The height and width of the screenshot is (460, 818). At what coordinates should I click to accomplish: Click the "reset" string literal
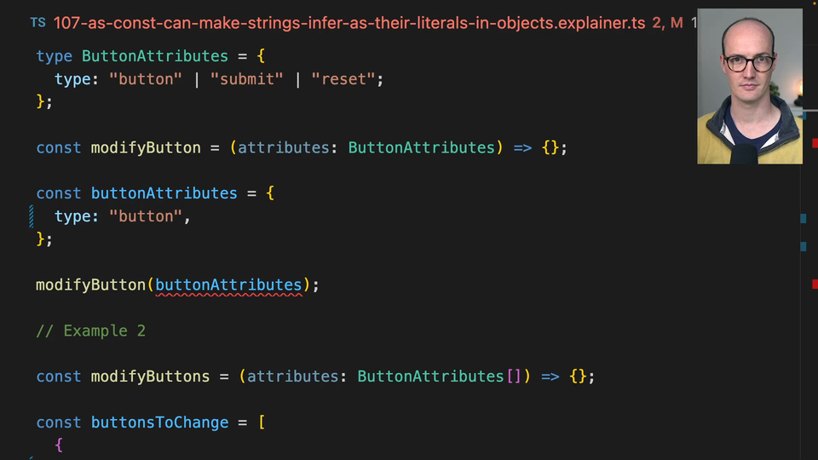pyautogui.click(x=343, y=79)
